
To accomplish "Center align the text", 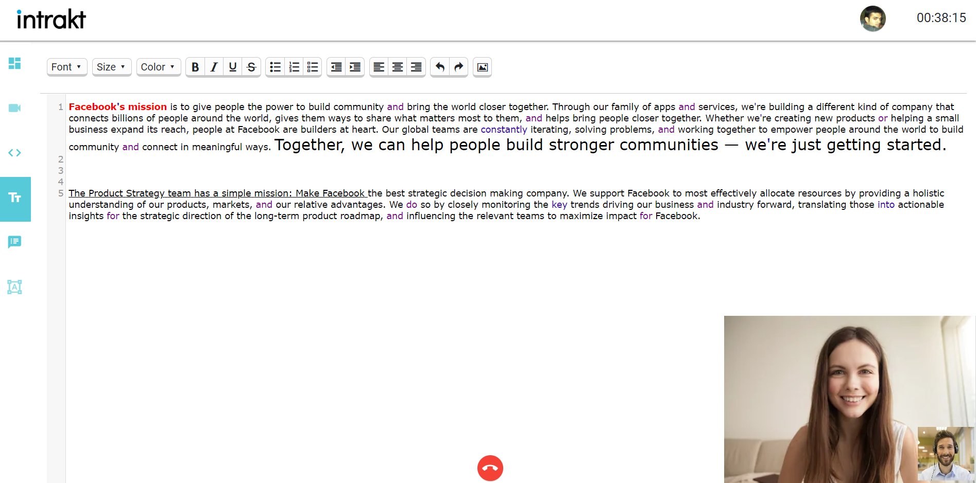I will tap(398, 67).
